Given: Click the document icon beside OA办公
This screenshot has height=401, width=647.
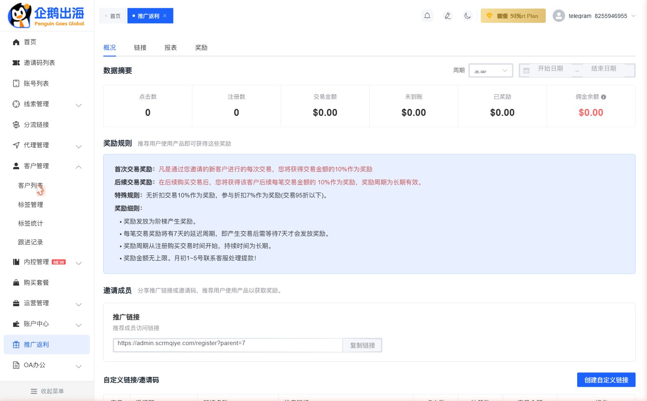Looking at the screenshot, I should coord(16,365).
